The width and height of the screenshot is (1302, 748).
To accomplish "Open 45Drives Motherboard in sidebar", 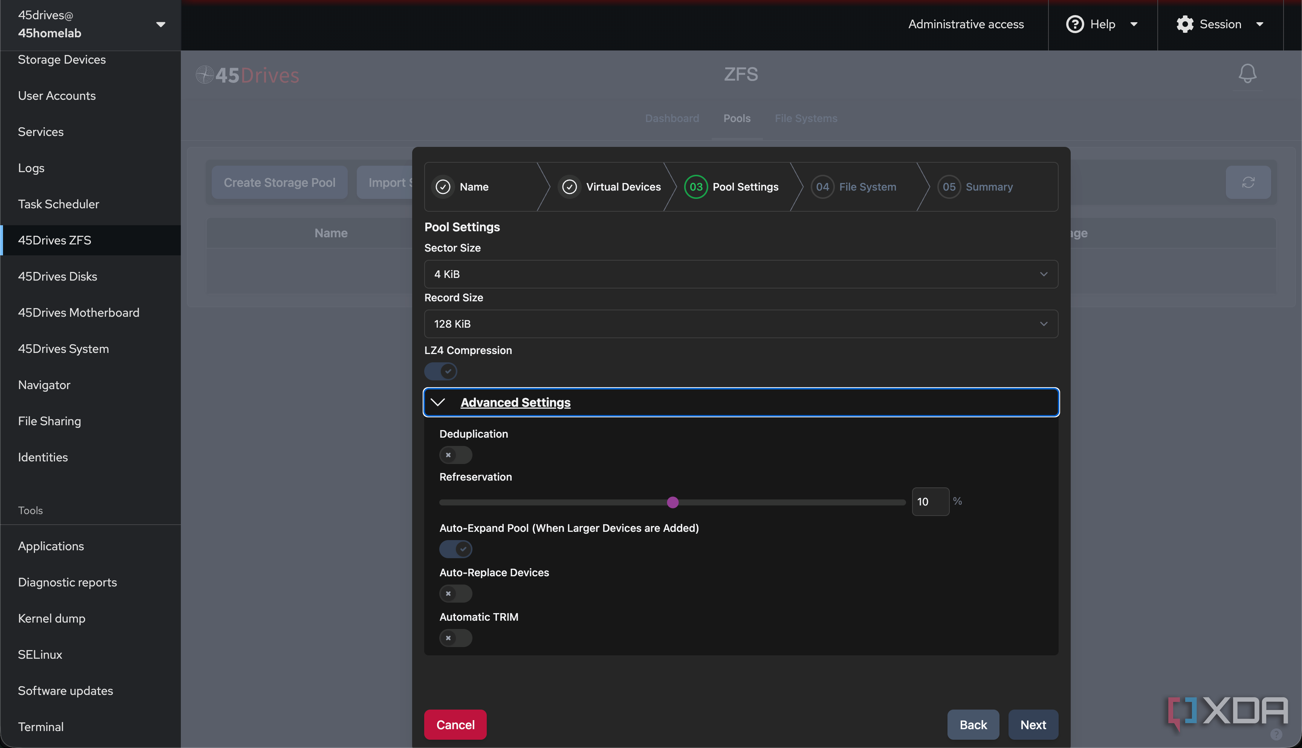I will coord(90,312).
